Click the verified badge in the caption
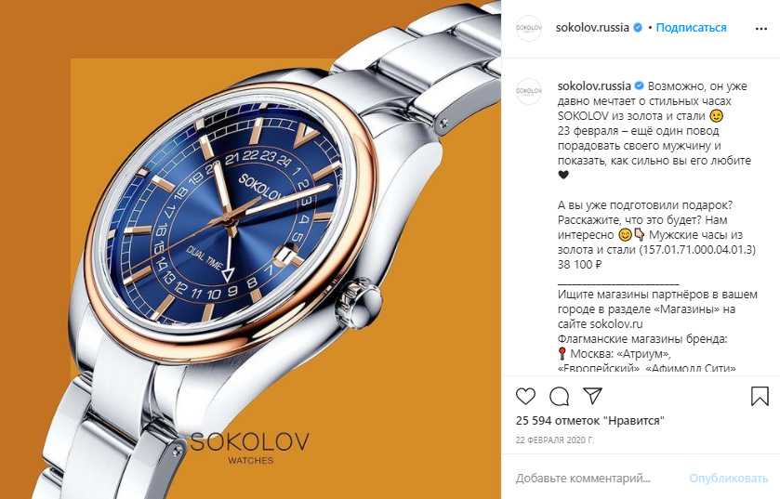This screenshot has height=499, width=780. 640,86
